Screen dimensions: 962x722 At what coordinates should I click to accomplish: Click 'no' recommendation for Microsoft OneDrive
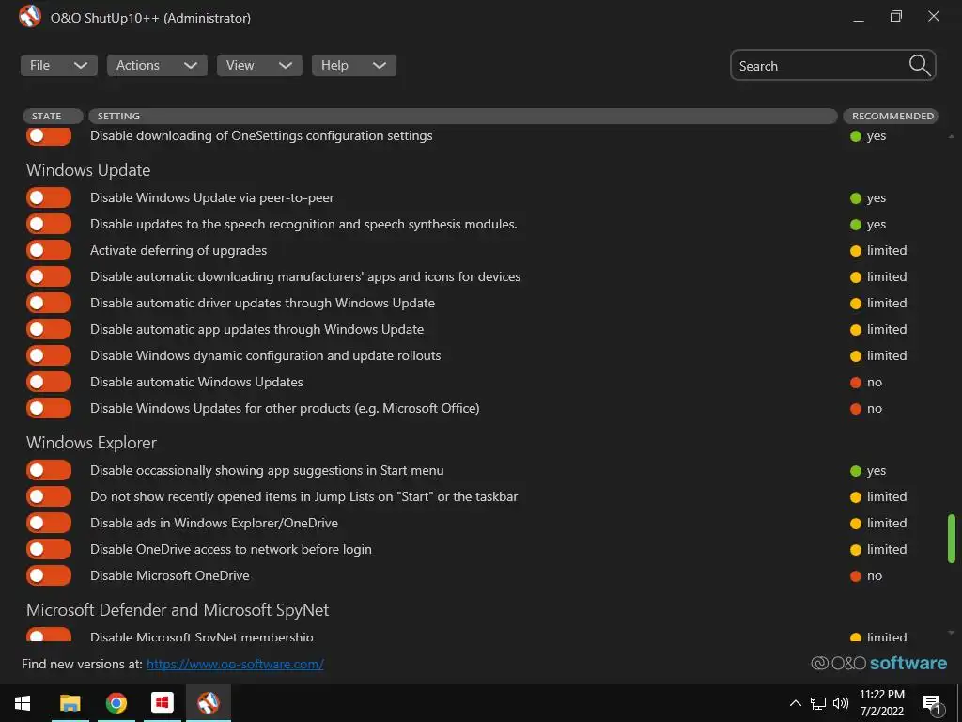click(x=866, y=576)
